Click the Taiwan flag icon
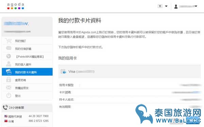Image resolution: width=204 pixels, height=127 pixels. [6, 121]
